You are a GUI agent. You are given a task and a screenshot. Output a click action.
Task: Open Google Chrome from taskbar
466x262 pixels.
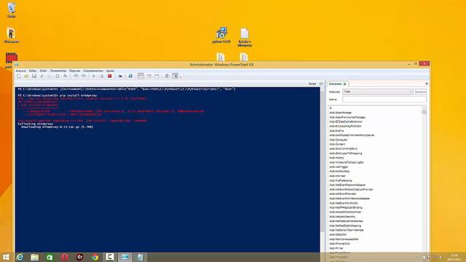[x=95, y=257]
